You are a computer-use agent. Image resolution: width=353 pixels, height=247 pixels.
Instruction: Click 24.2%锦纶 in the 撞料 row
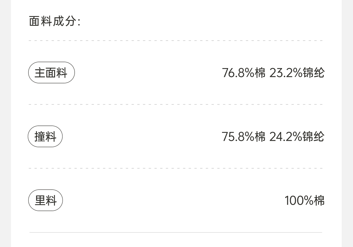pyautogui.click(x=297, y=137)
